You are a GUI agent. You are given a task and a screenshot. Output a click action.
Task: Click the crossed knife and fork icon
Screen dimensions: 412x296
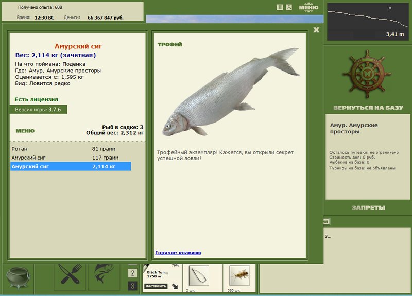(71, 274)
